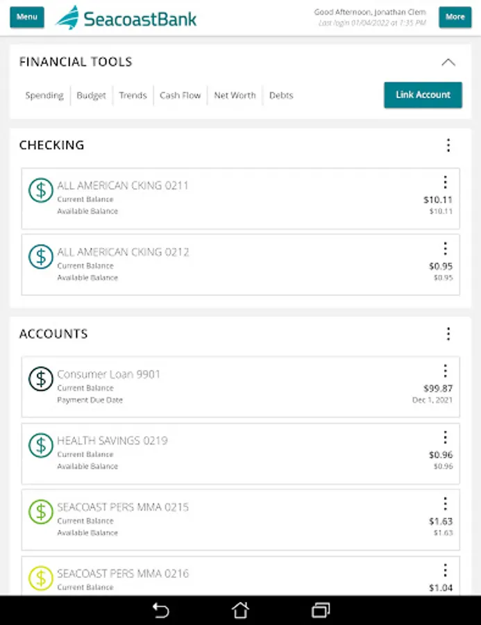Select the ALL AMERICAN CKING 0211 account name

coord(123,185)
